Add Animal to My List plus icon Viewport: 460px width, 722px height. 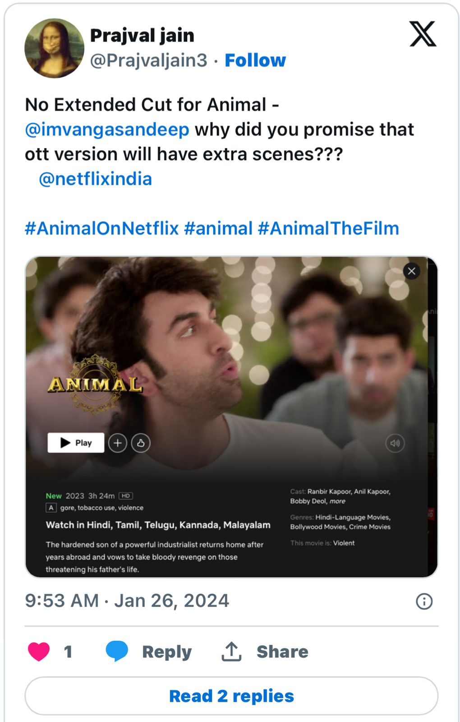coord(118,443)
